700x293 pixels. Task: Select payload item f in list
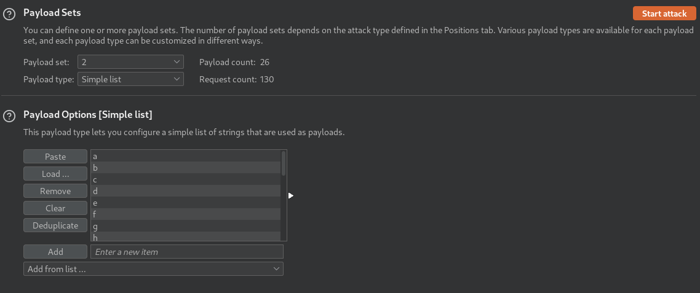pyautogui.click(x=186, y=214)
